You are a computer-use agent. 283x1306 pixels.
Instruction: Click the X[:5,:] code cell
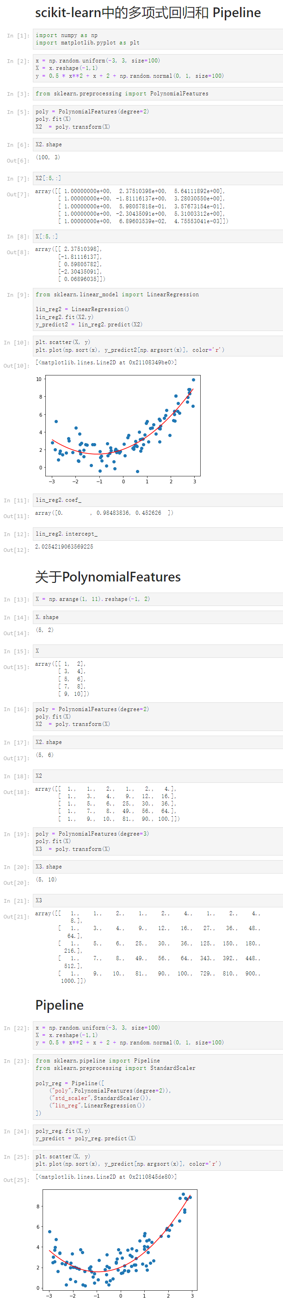[x=157, y=236]
